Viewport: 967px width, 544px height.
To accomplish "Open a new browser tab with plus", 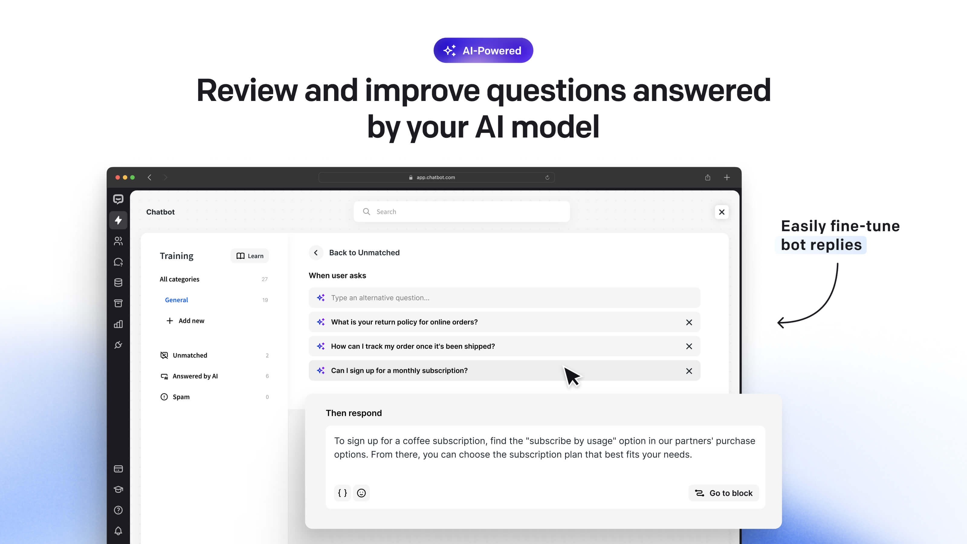I will (x=727, y=177).
